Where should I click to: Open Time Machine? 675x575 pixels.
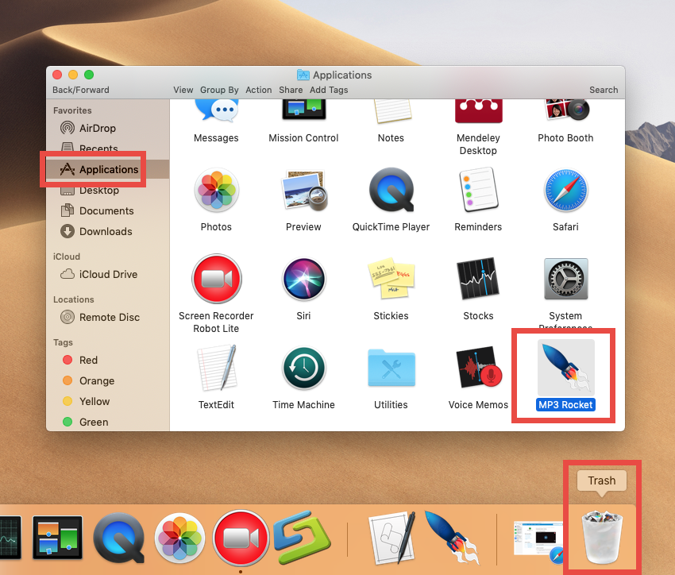tap(303, 368)
